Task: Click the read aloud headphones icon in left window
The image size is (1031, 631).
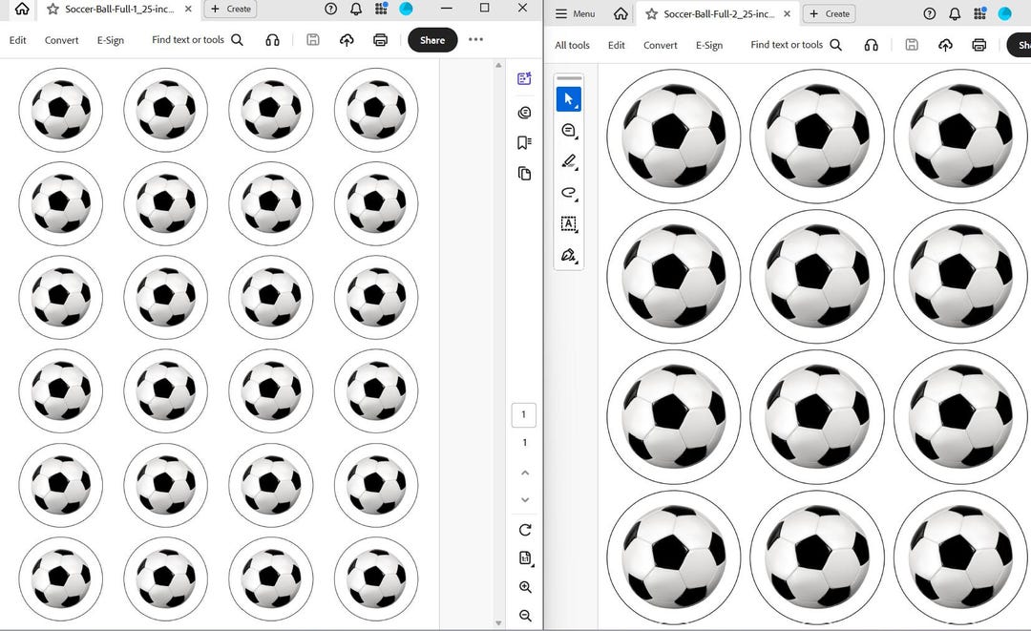Action: pyautogui.click(x=272, y=40)
